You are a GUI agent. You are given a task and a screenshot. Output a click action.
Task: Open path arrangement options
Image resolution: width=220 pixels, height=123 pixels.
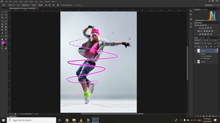(53, 5)
